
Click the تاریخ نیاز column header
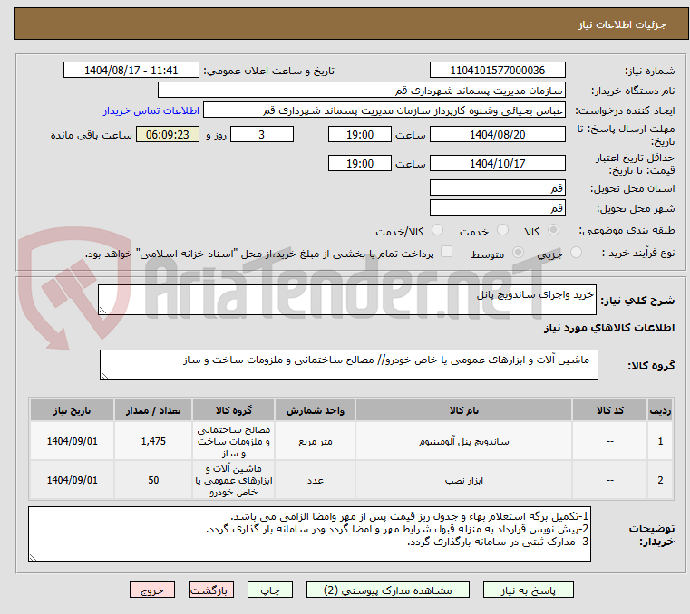pos(73,410)
